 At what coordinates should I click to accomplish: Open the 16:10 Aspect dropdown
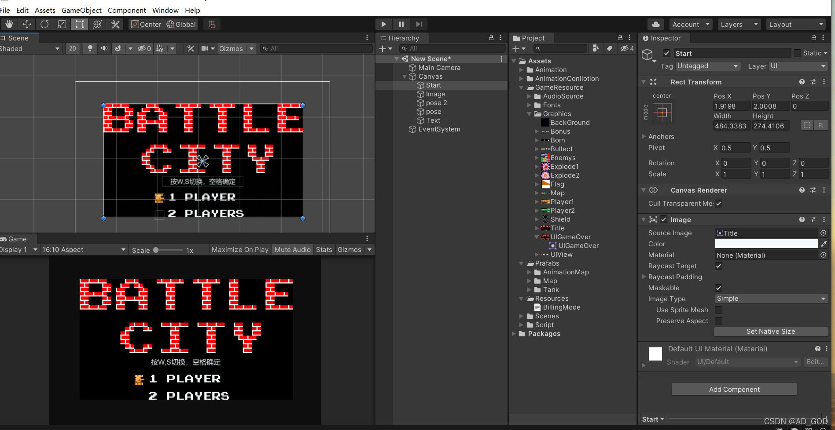pos(84,250)
